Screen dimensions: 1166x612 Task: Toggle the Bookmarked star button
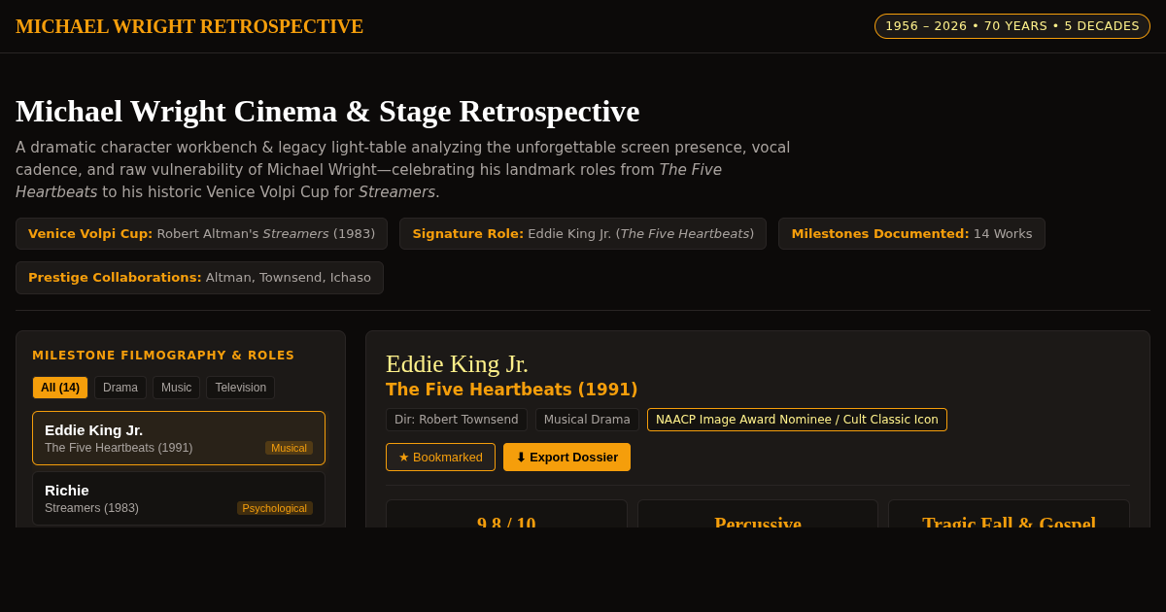(x=440, y=457)
